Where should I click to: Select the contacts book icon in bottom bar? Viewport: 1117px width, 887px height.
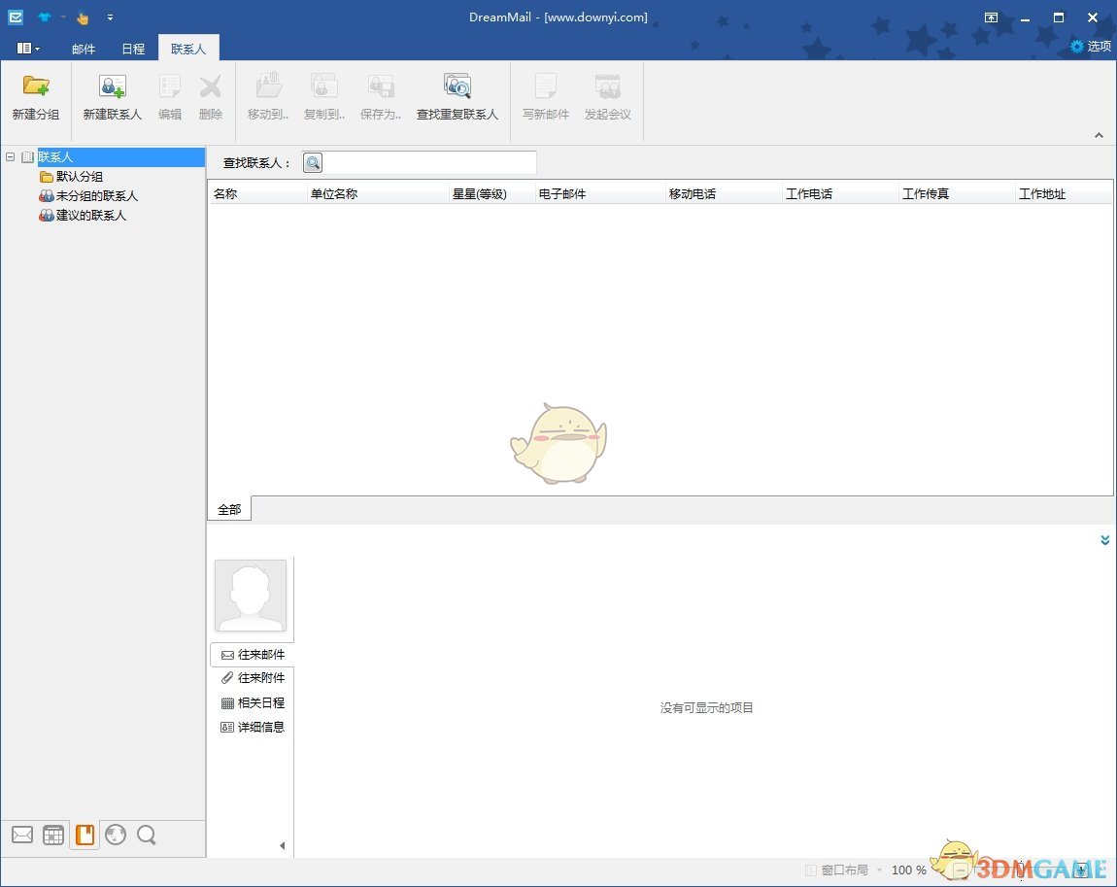[85, 835]
